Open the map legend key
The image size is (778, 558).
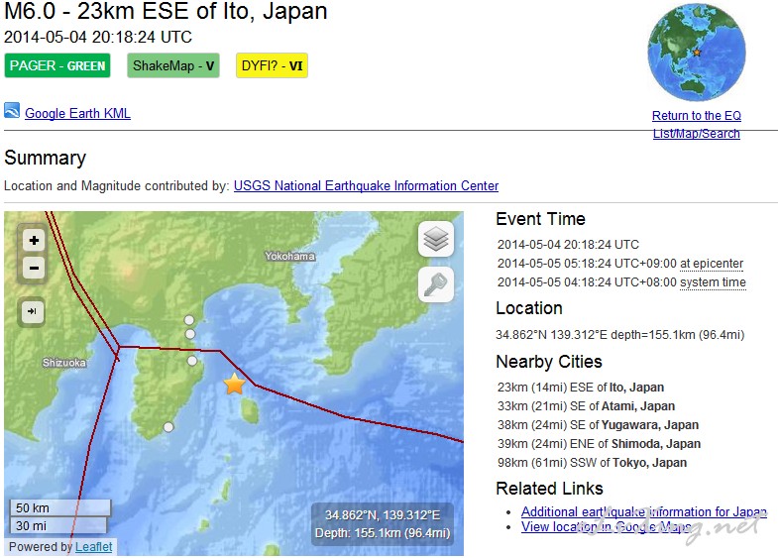click(436, 284)
